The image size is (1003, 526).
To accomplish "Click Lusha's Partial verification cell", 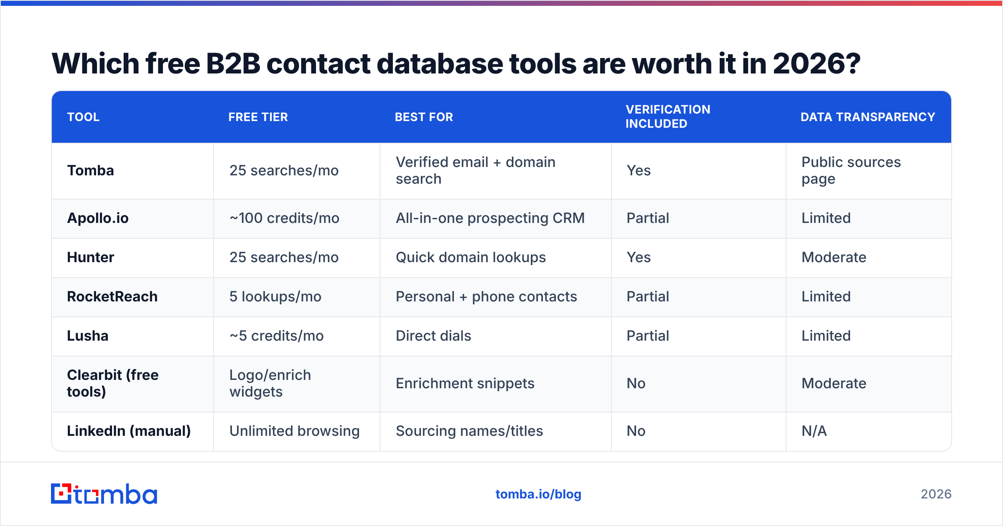I will (699, 336).
